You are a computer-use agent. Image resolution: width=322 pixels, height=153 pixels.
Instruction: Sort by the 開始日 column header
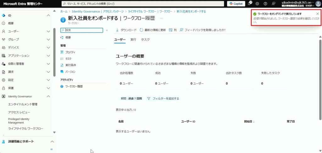click(249, 121)
